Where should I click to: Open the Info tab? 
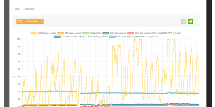(x=17, y=9)
